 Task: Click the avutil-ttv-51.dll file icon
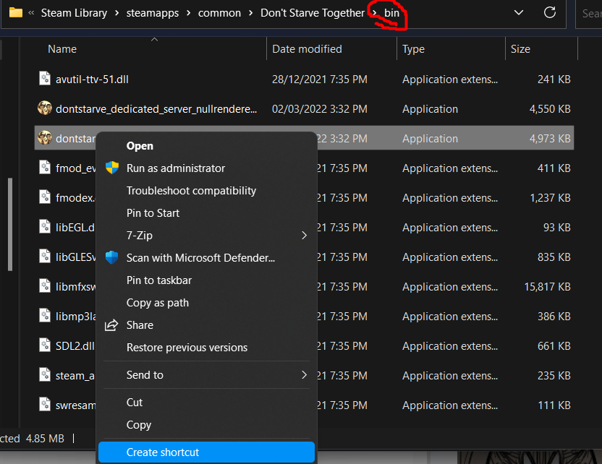[x=45, y=80]
